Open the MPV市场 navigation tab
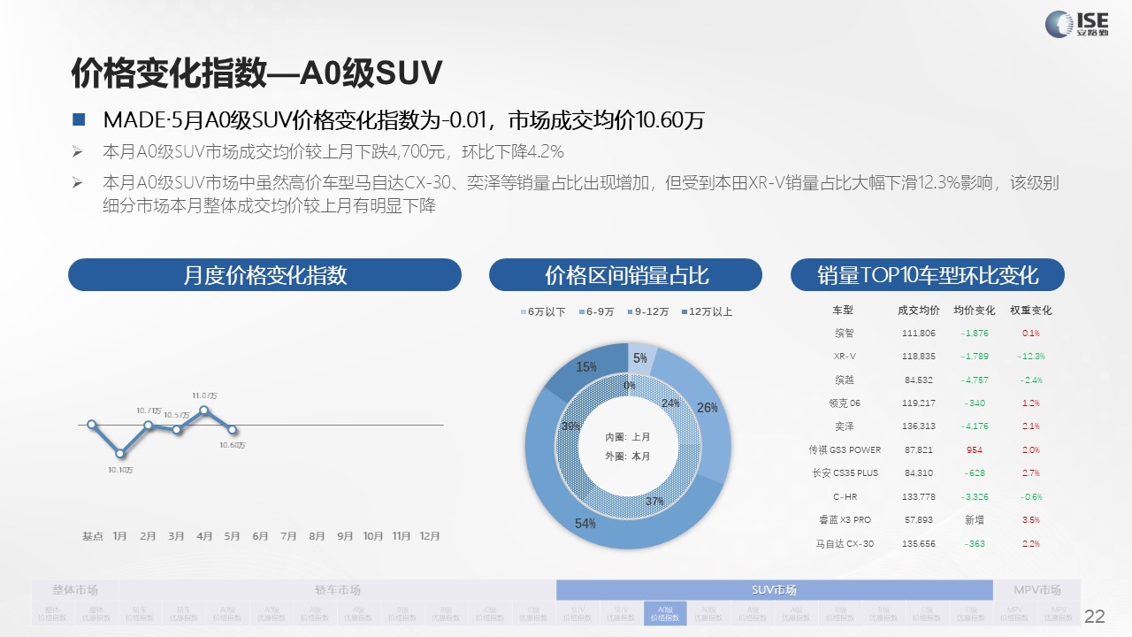Viewport: 1132px width, 637px height. click(1036, 590)
